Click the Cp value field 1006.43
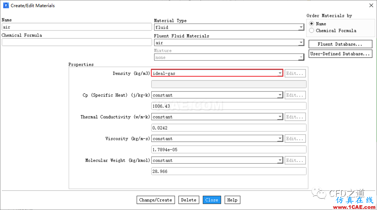The image size is (377, 210). point(229,106)
